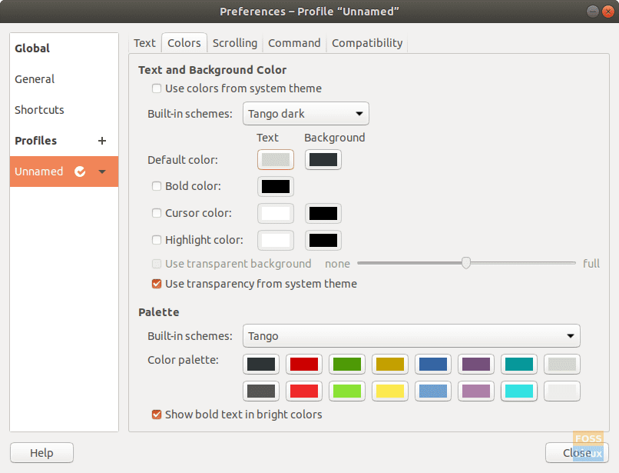The width and height of the screenshot is (619, 473).
Task: Enable the Bold color option
Action: click(157, 186)
